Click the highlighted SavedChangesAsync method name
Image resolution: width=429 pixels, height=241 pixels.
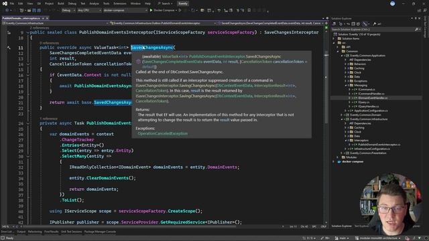click(152, 48)
